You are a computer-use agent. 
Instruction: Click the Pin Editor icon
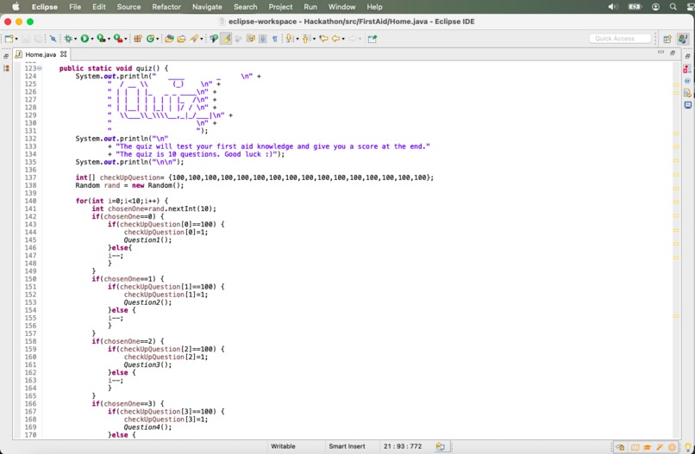pyautogui.click(x=373, y=39)
